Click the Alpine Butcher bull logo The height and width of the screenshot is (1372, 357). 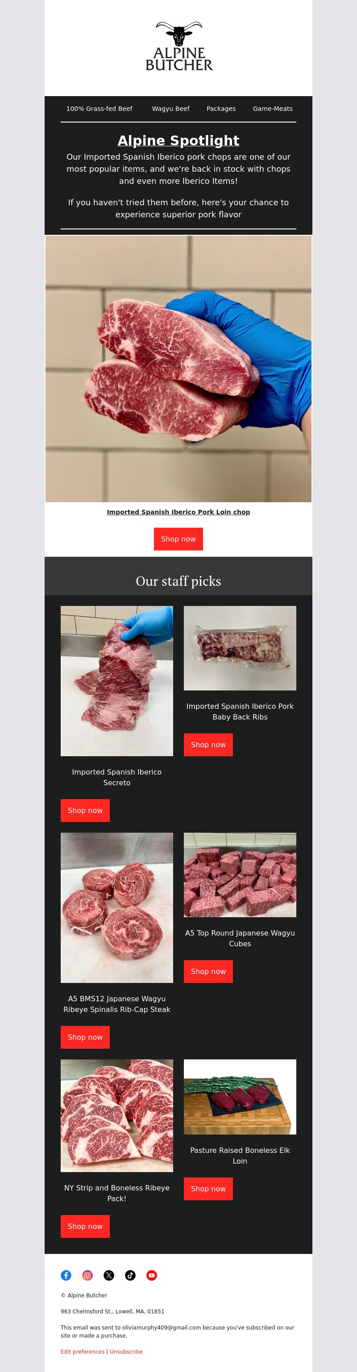178,47
